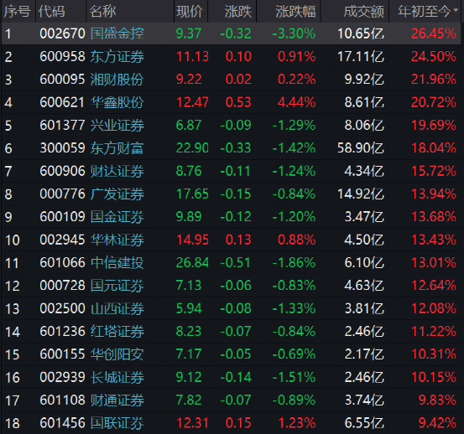The width and height of the screenshot is (464, 434).
Task: Select stock code 601236
Action: pyautogui.click(x=62, y=331)
